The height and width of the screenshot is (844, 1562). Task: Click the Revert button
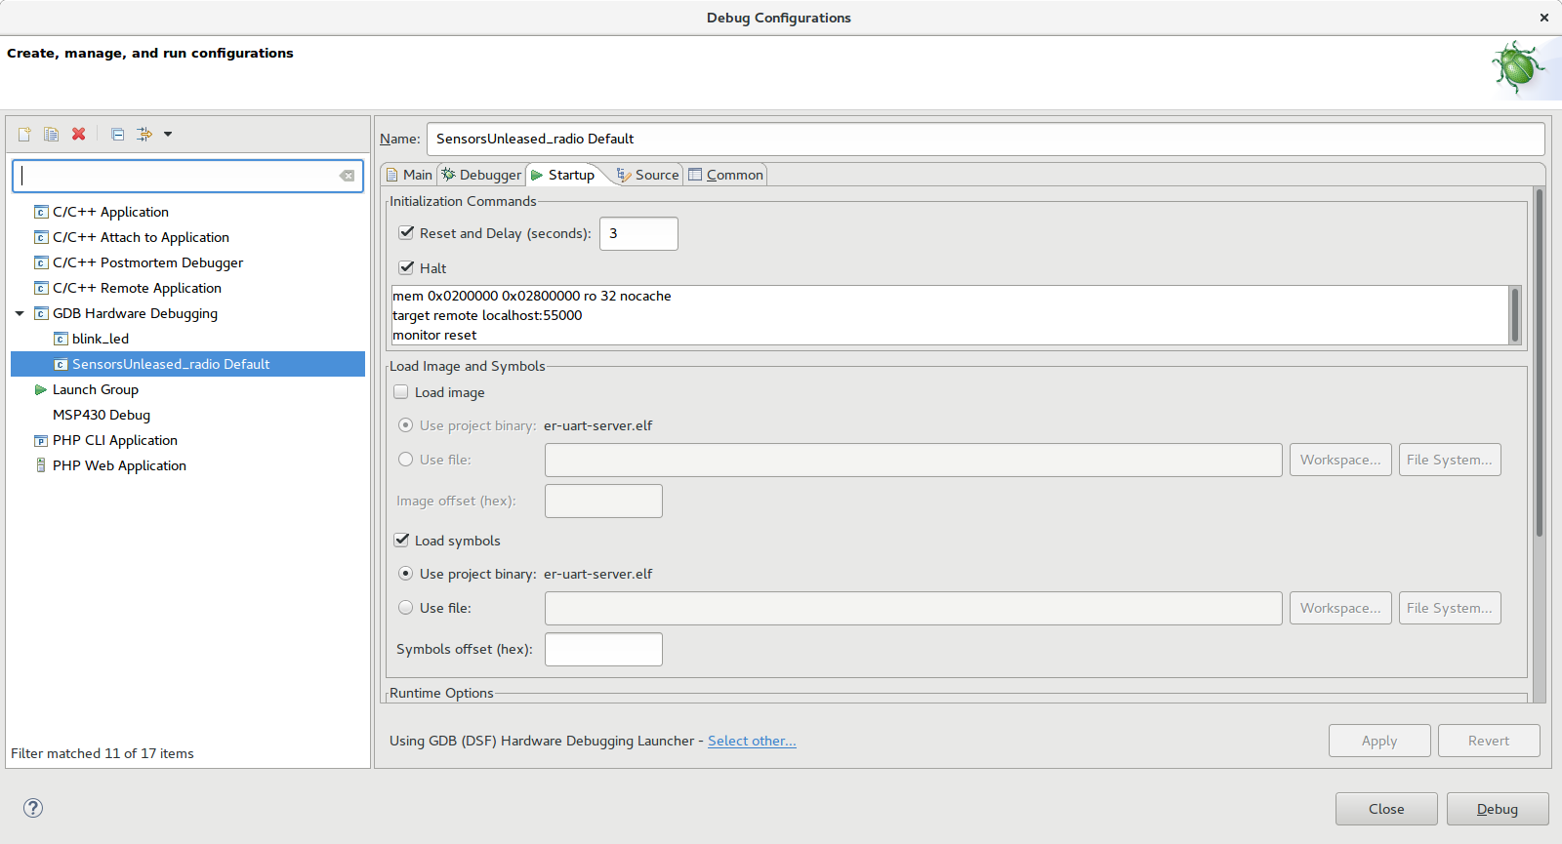(1489, 741)
